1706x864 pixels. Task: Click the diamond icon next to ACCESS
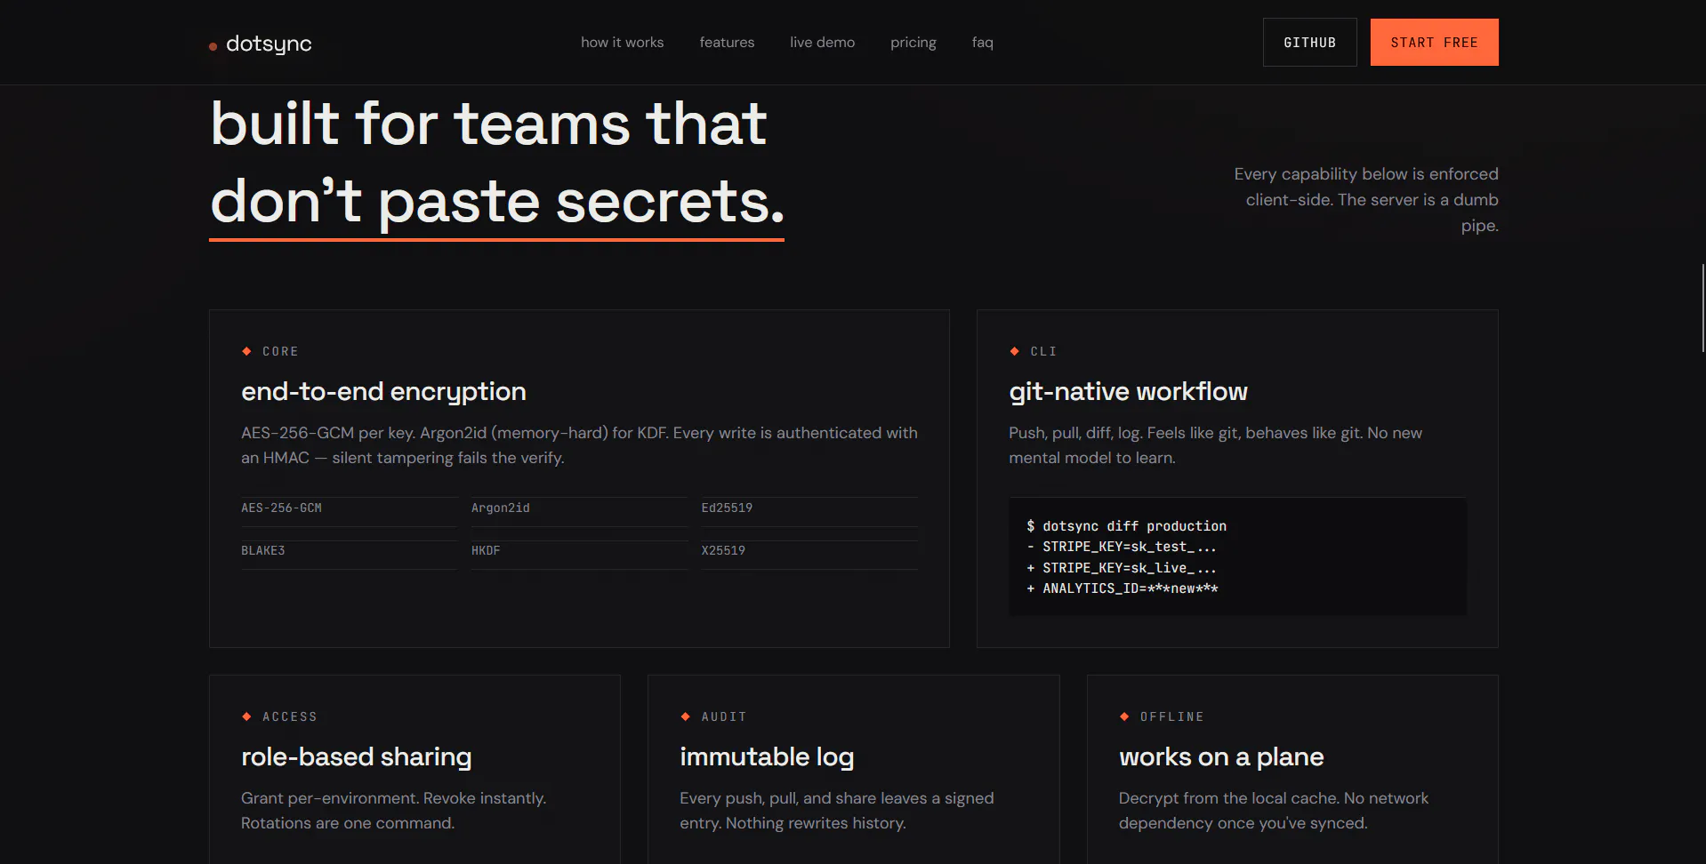point(246,716)
